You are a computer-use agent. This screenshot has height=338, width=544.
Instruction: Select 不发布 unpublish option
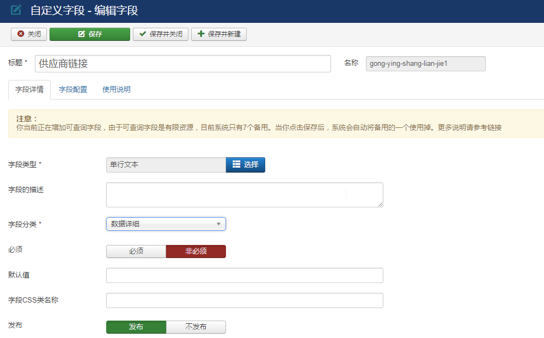pos(195,327)
